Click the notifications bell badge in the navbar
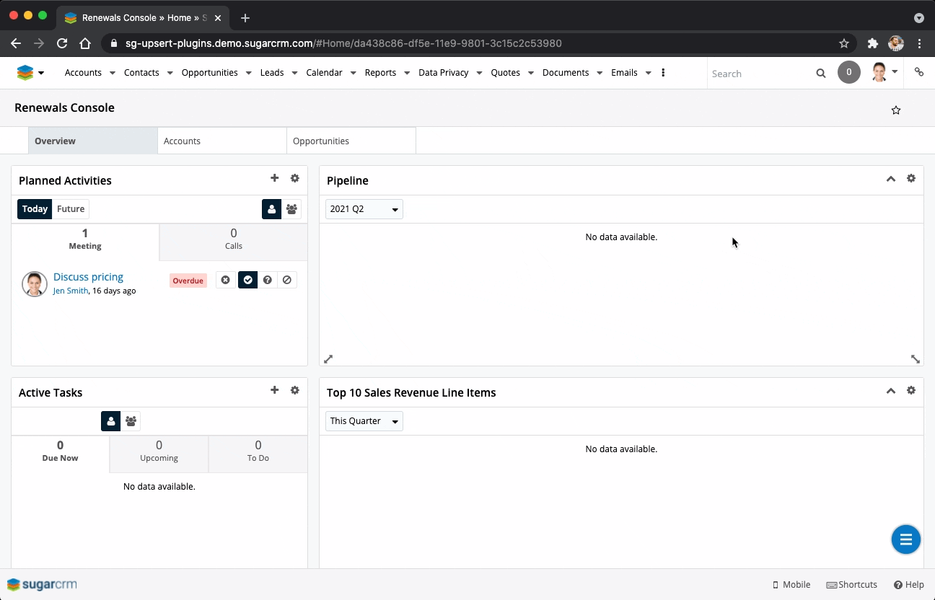 pos(849,72)
